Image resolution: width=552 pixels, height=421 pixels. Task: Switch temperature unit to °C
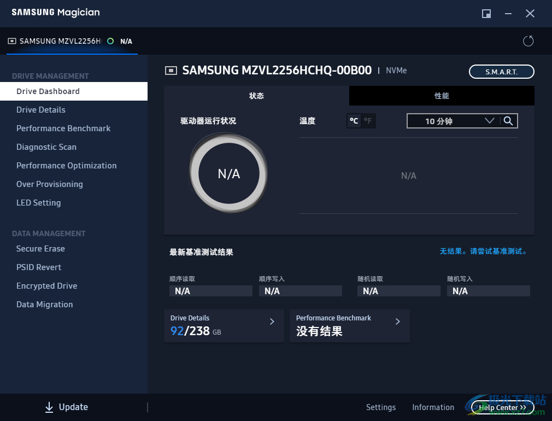pos(354,121)
